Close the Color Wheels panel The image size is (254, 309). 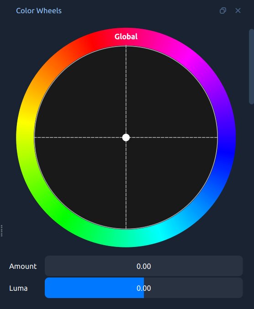pos(238,10)
